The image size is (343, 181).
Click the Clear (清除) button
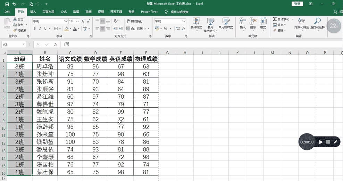pos(279,31)
